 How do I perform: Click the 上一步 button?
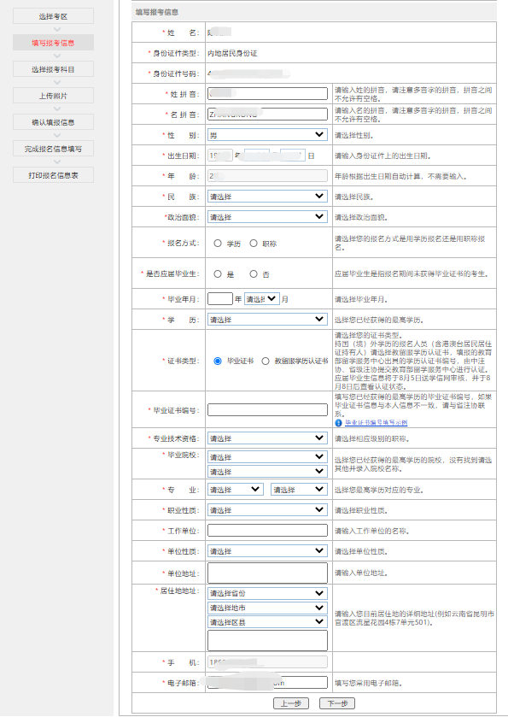pos(291,703)
